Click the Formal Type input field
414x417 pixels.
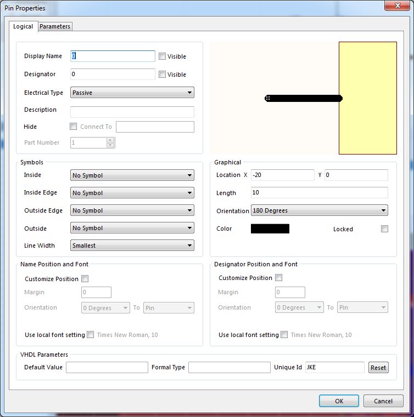click(x=230, y=367)
